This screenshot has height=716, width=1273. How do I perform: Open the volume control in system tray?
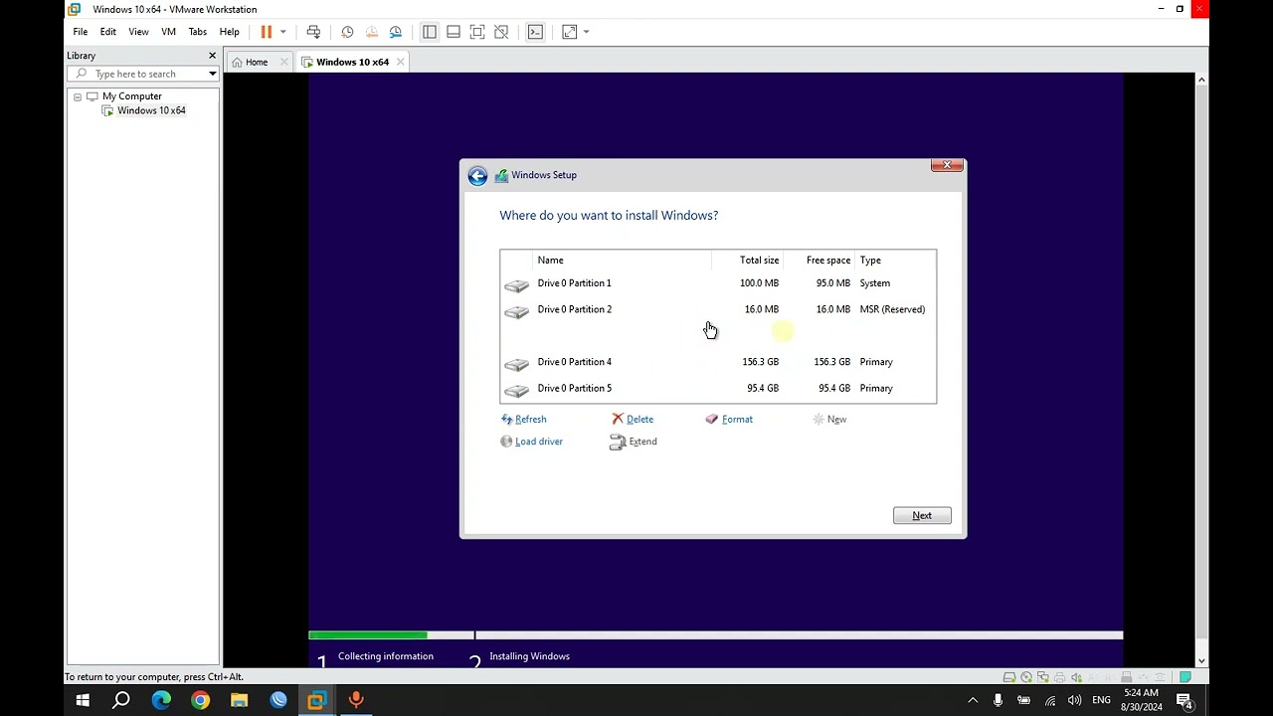click(x=1074, y=700)
